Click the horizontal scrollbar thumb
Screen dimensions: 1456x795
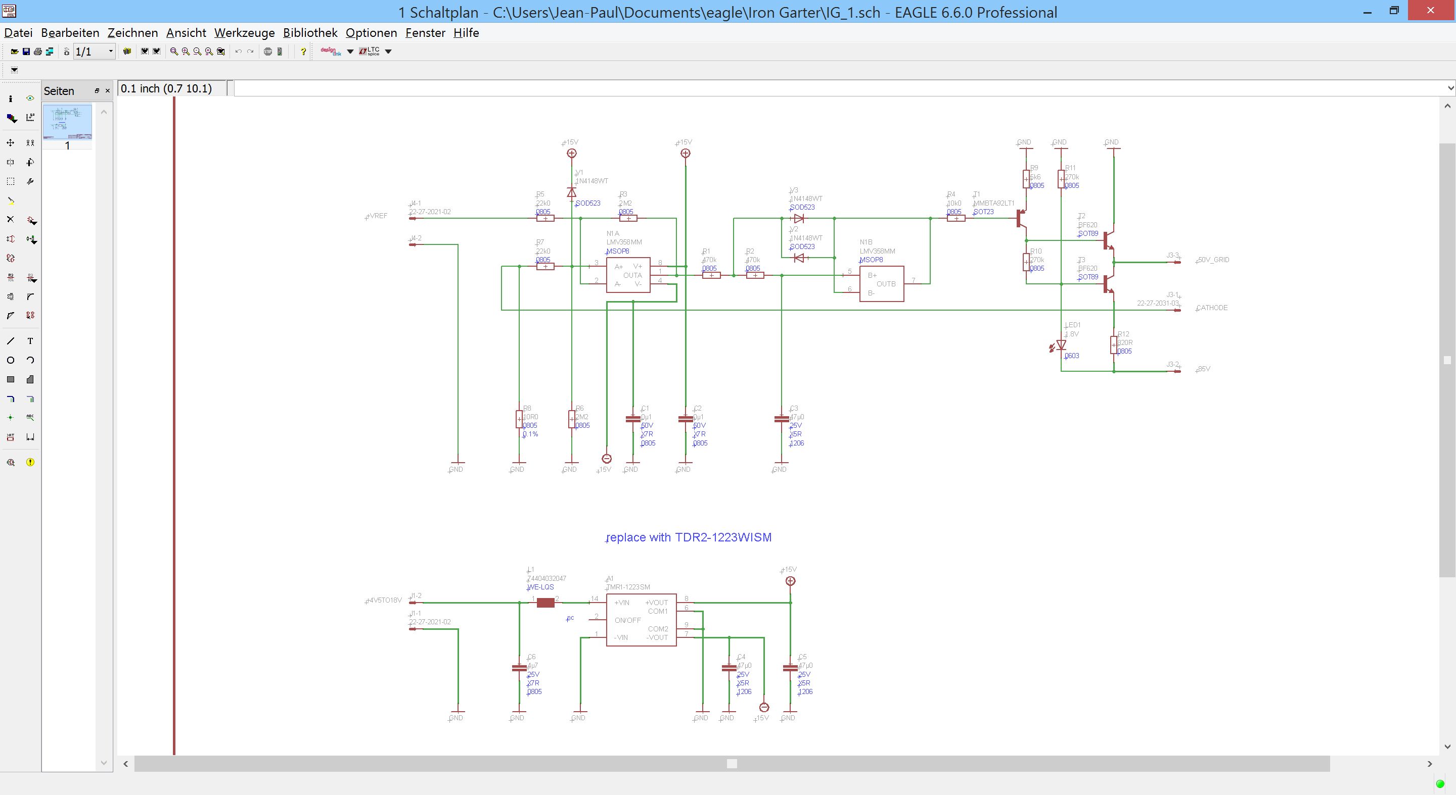pyautogui.click(x=732, y=764)
